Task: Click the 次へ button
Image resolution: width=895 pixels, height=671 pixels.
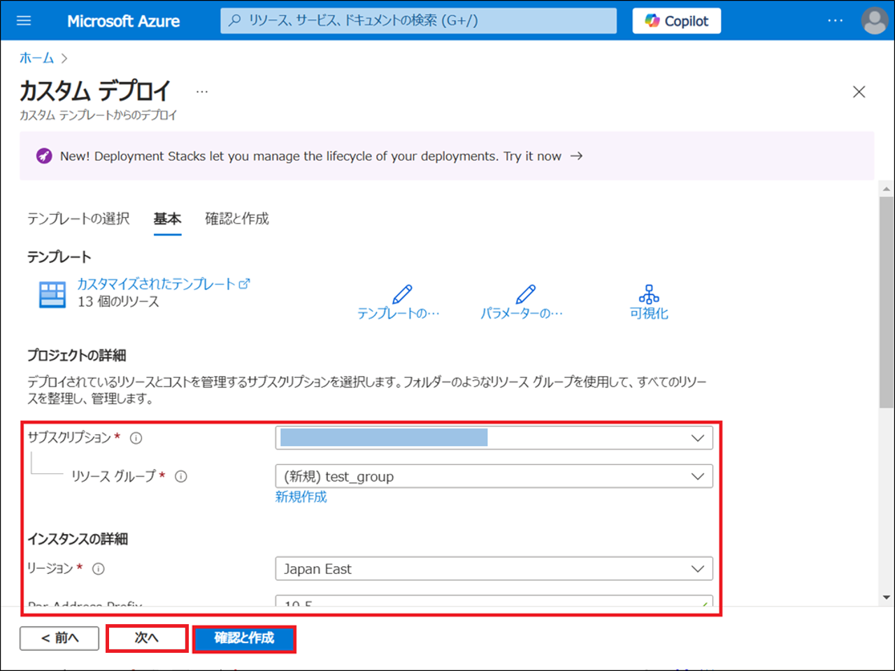Action: click(x=147, y=638)
